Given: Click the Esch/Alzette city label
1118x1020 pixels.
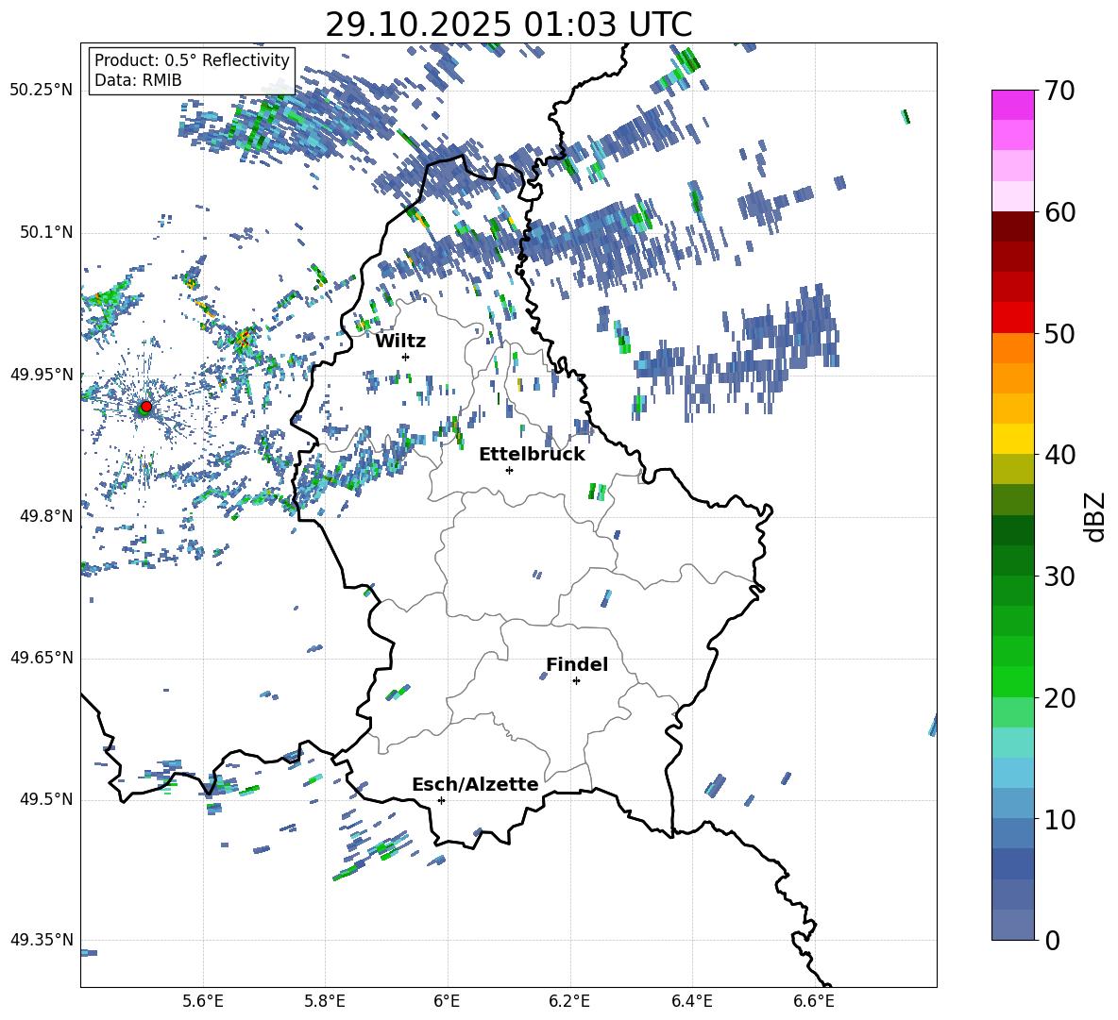Looking at the screenshot, I should [475, 784].
